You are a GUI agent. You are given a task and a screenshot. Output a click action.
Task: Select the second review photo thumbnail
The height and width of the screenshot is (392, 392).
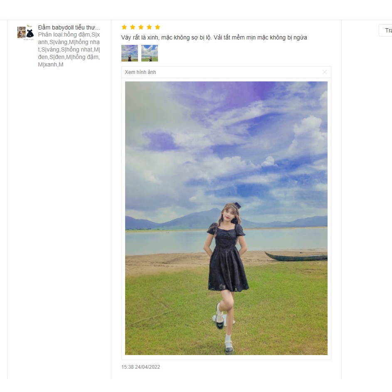tap(150, 53)
